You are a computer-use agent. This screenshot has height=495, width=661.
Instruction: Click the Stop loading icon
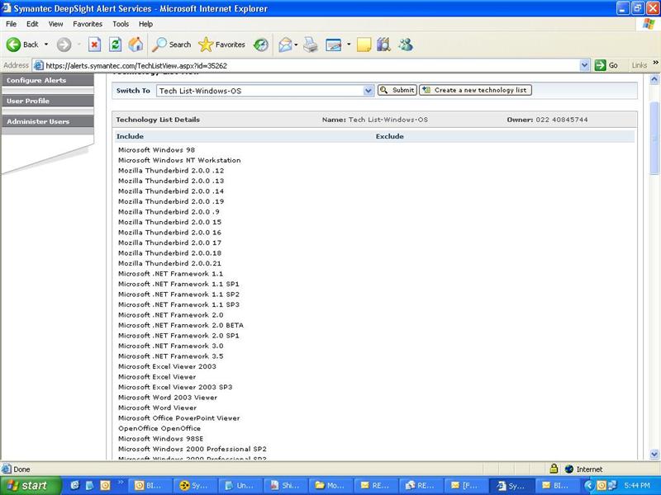pos(94,45)
